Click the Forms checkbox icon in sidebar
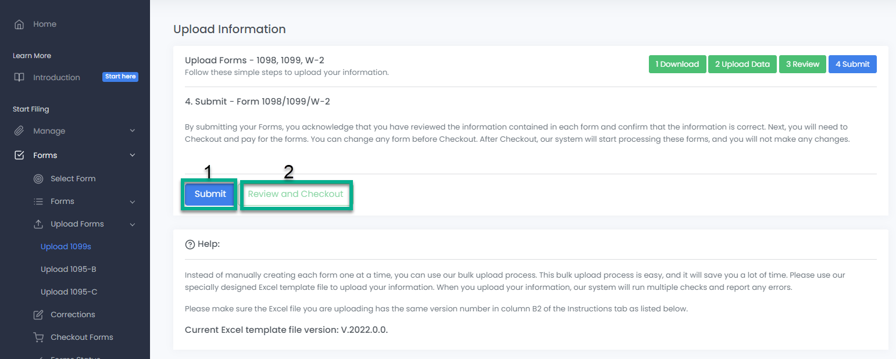Image resolution: width=896 pixels, height=359 pixels. 19,155
